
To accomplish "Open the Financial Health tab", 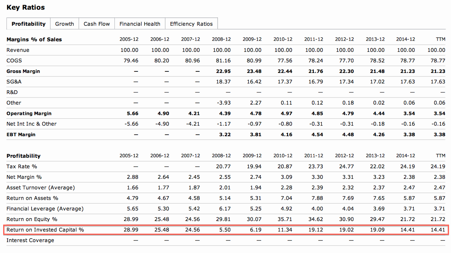I will point(140,24).
